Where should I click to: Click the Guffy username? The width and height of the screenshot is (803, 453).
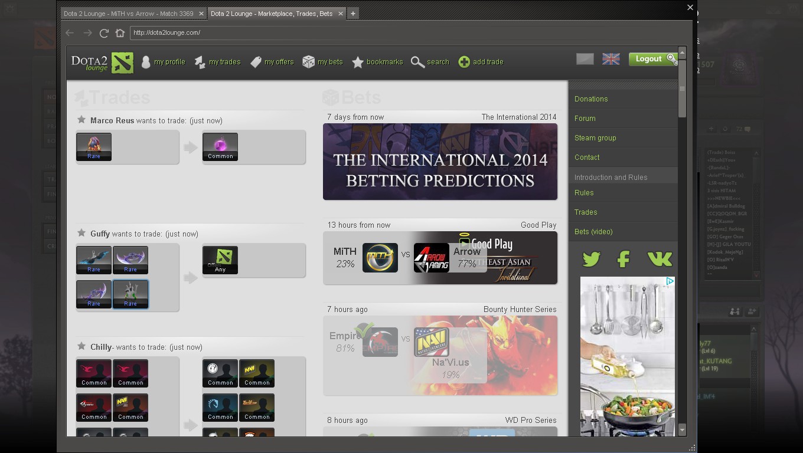coord(100,234)
